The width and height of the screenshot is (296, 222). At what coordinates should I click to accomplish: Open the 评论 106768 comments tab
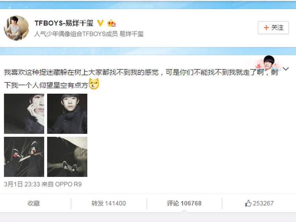184,203
